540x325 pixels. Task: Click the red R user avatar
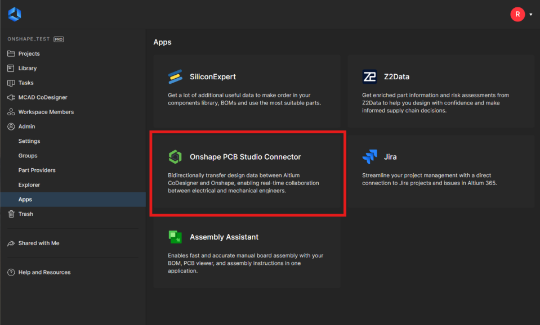point(517,15)
